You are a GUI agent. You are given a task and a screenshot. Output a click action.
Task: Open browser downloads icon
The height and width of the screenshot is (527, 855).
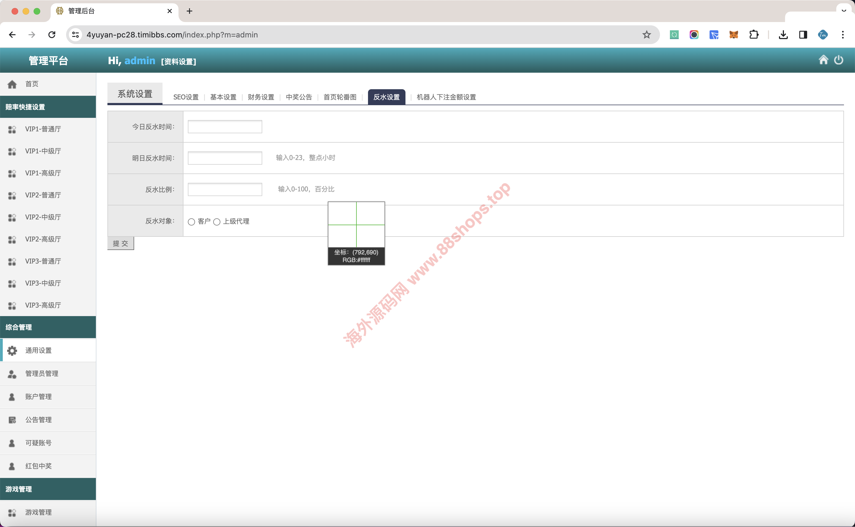point(783,34)
